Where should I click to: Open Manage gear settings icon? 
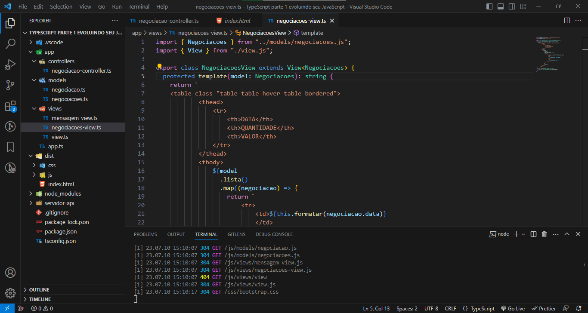[10, 294]
